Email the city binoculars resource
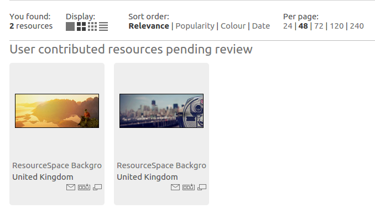The image size is (375, 209). [x=175, y=187]
